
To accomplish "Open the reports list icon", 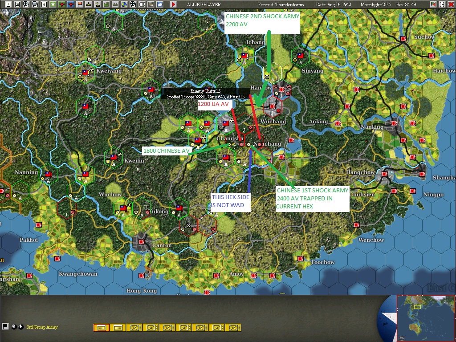I will 17,4.
